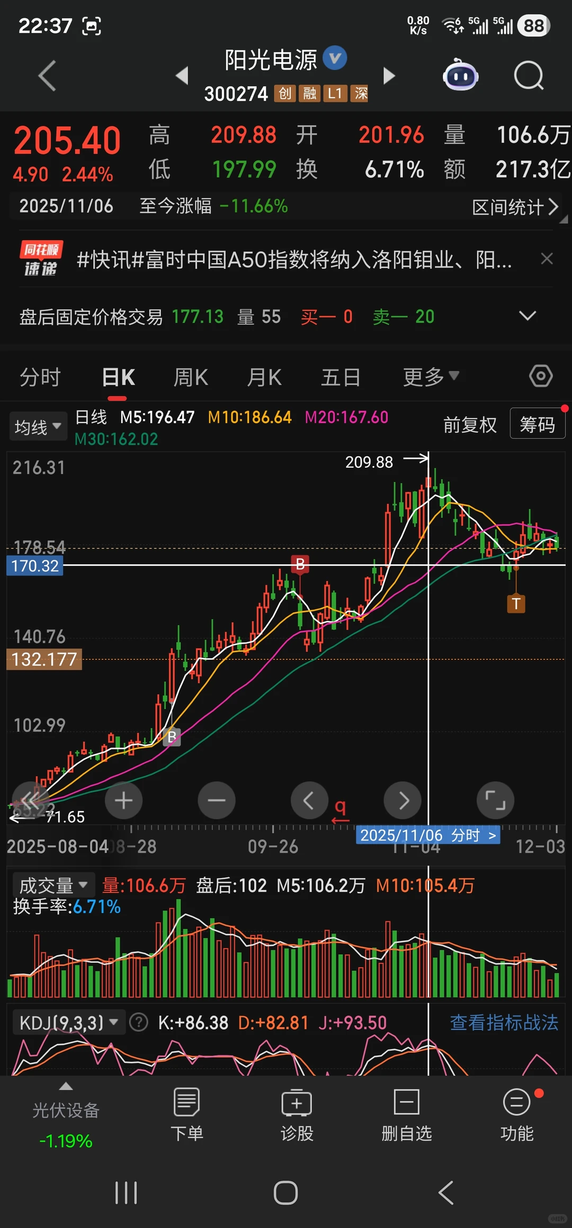This screenshot has width=572, height=1228.
Task: Tap Android recent apps button
Action: pyautogui.click(x=126, y=1193)
